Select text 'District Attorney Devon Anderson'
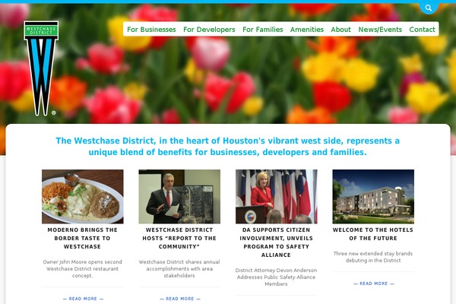The height and width of the screenshot is (304, 456). click(277, 271)
